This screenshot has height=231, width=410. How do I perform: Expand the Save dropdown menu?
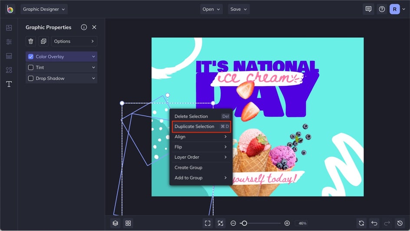pyautogui.click(x=238, y=9)
